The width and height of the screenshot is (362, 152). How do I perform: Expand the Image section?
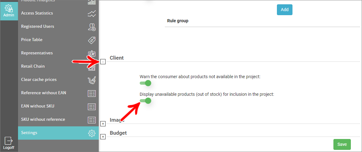click(x=103, y=124)
